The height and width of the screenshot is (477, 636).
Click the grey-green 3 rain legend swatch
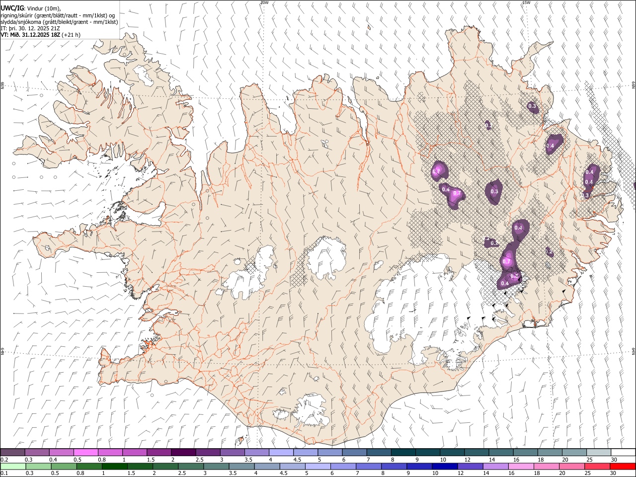coord(216,466)
